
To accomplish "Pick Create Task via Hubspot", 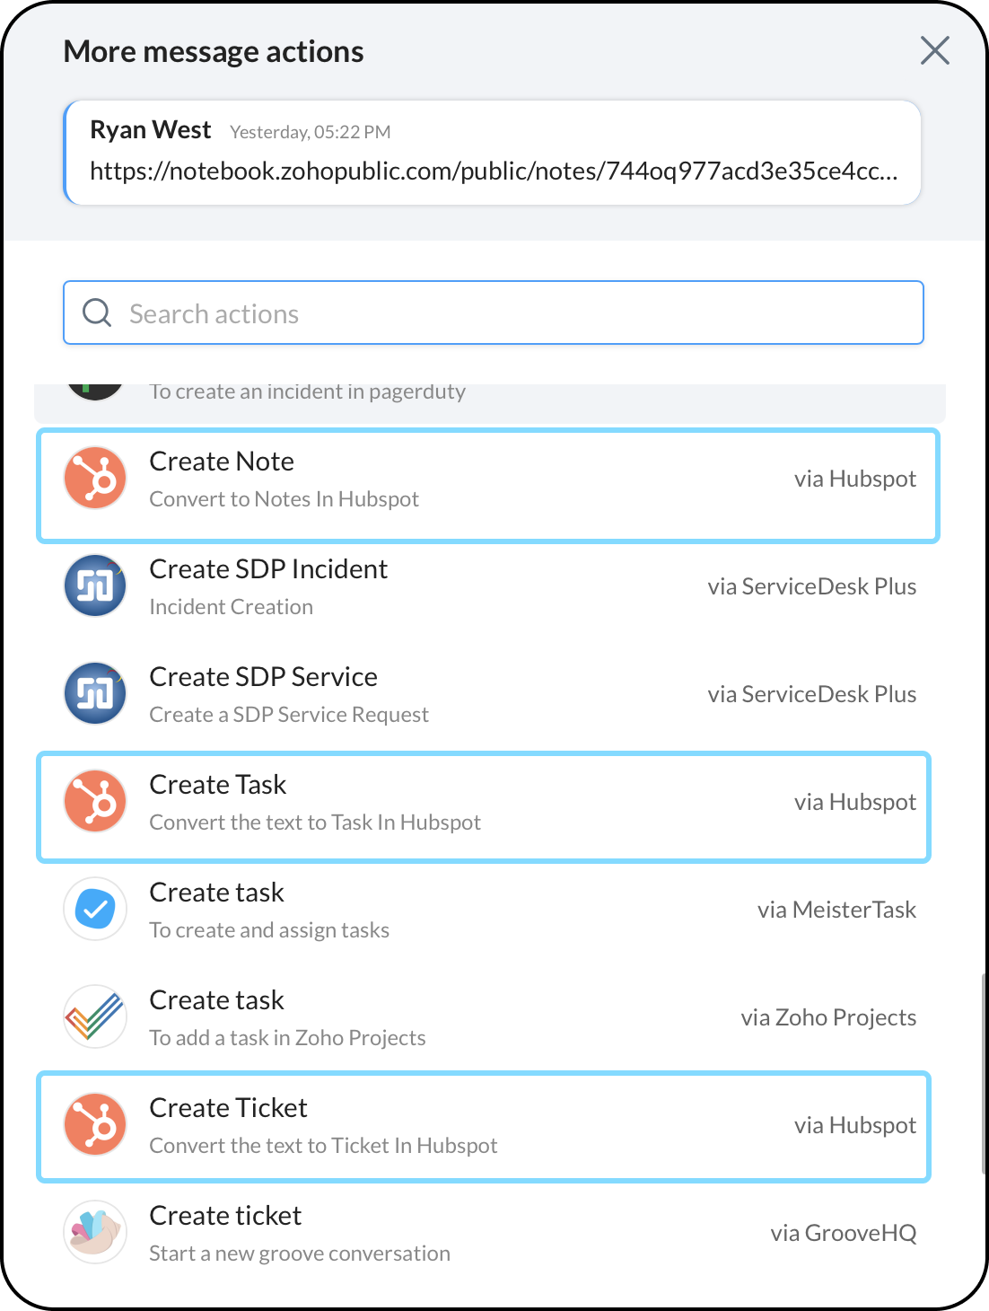I will 485,803.
